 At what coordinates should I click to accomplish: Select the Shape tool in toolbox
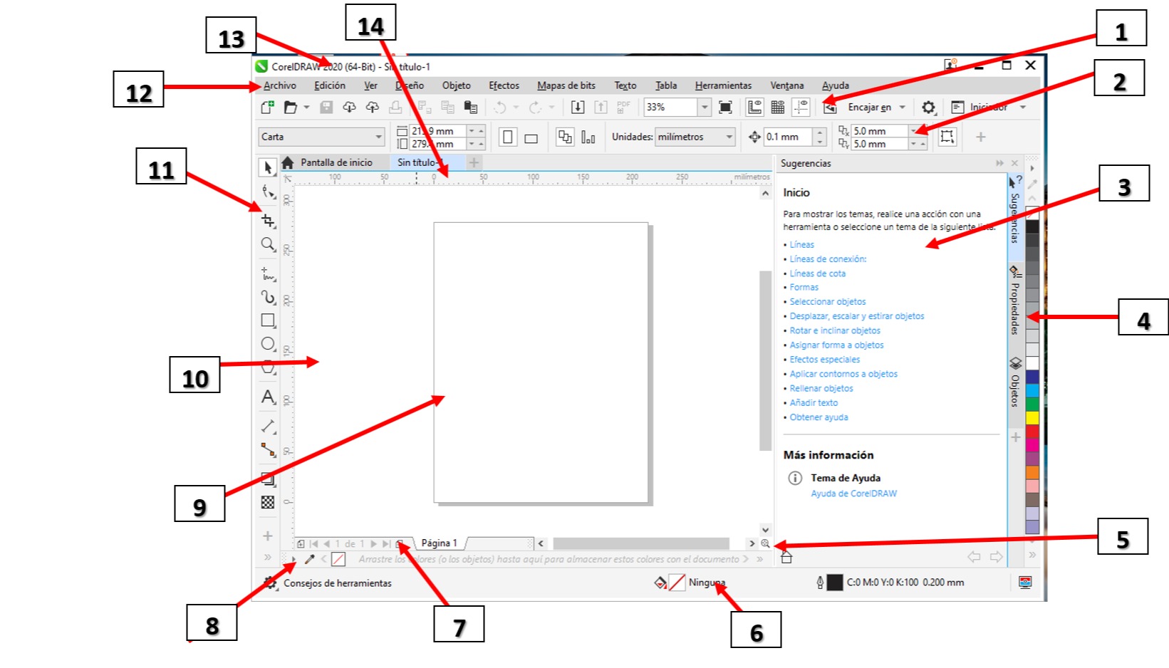(268, 192)
